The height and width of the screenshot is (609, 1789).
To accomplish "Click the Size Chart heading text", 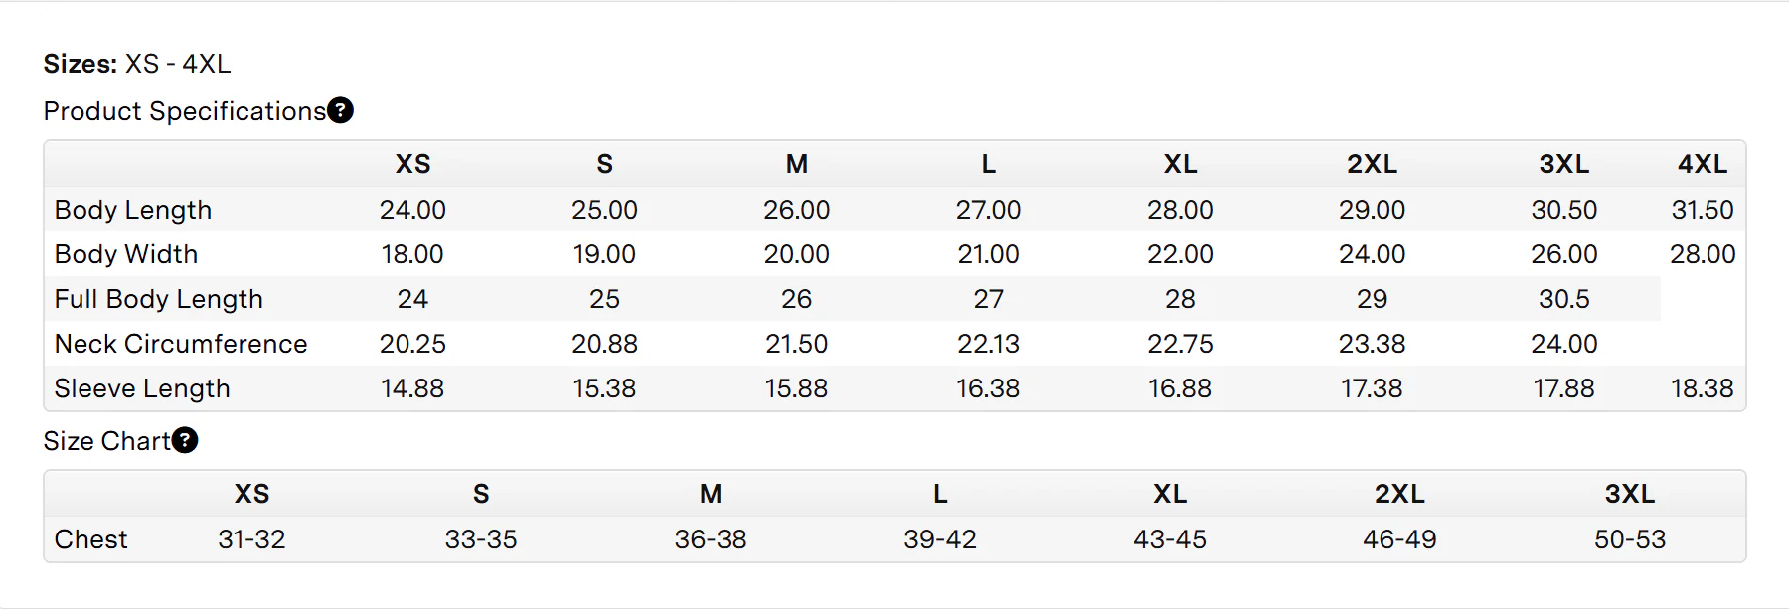I will 107,441.
